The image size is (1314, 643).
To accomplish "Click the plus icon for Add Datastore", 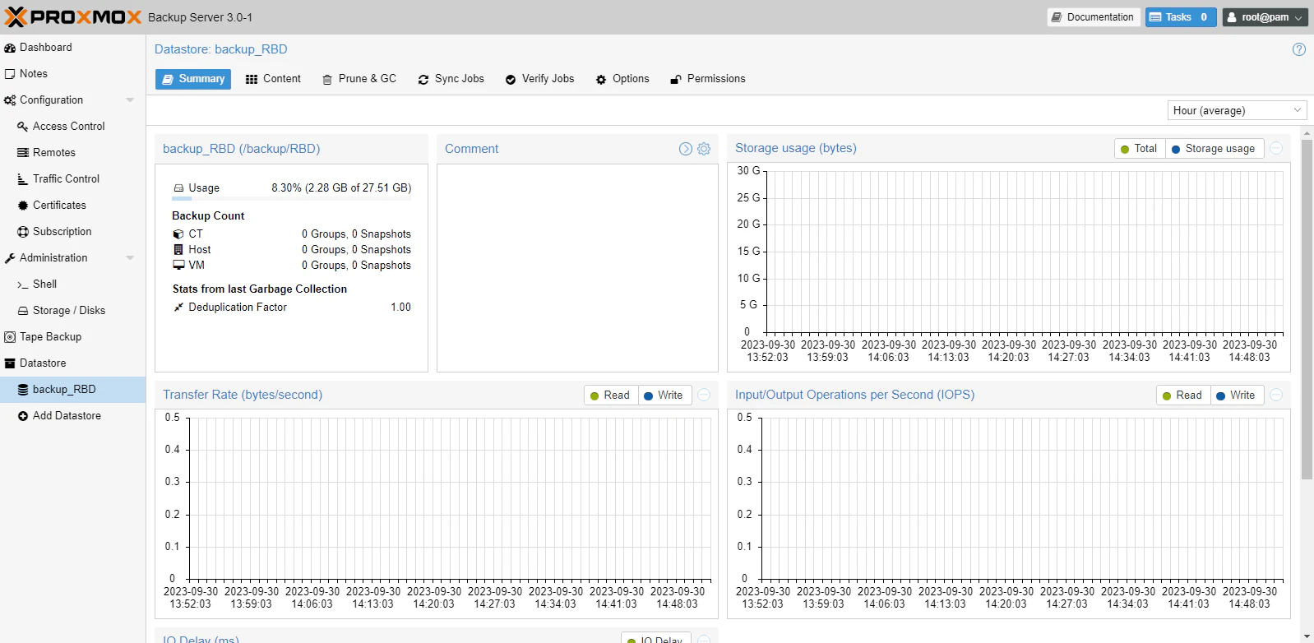I will 23,416.
